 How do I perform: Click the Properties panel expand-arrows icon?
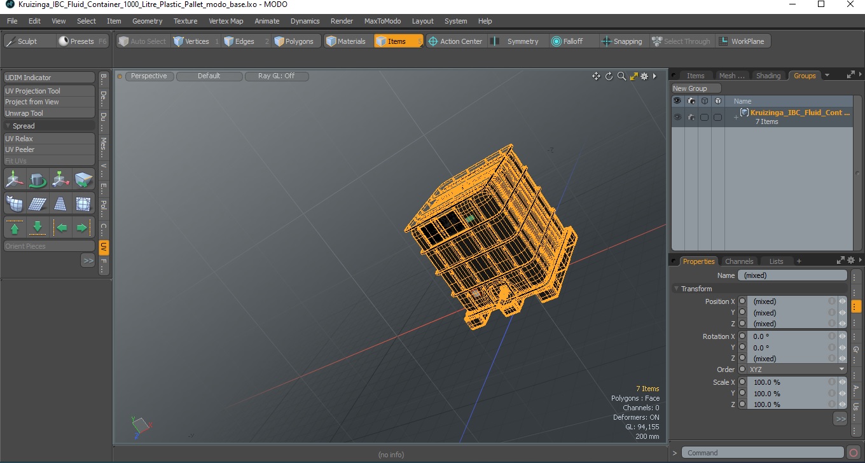[x=840, y=260]
